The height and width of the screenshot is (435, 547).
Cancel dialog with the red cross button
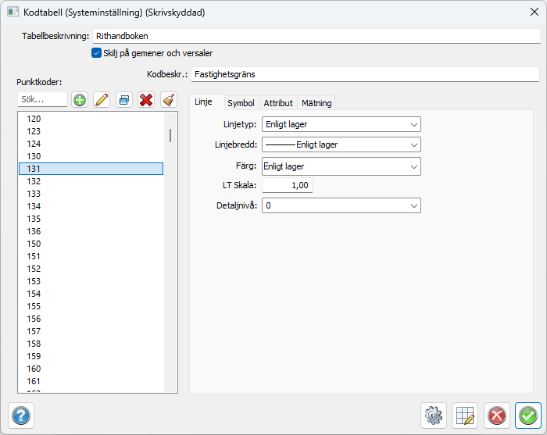[496, 415]
